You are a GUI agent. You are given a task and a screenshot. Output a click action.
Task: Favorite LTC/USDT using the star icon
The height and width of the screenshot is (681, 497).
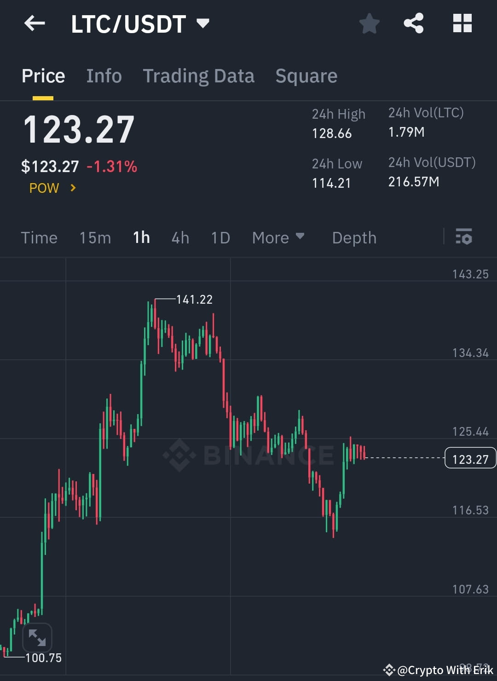pyautogui.click(x=369, y=23)
